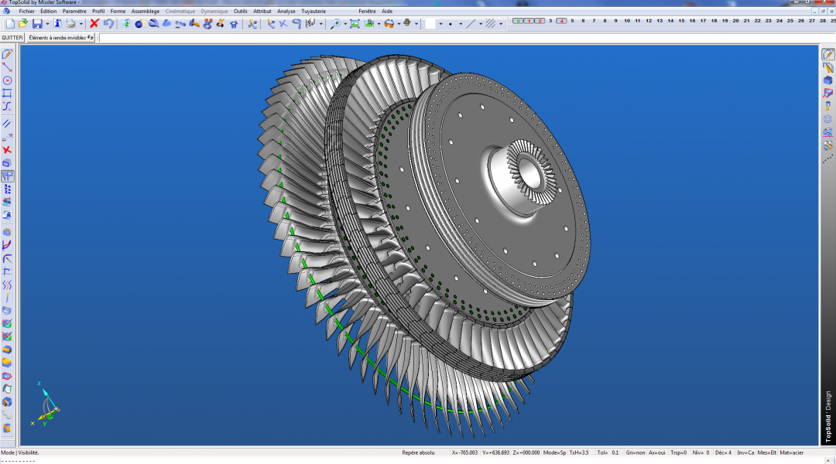Image resolution: width=836 pixels, height=464 pixels.
Task: Open the Tuyauterie menu
Action: [313, 11]
